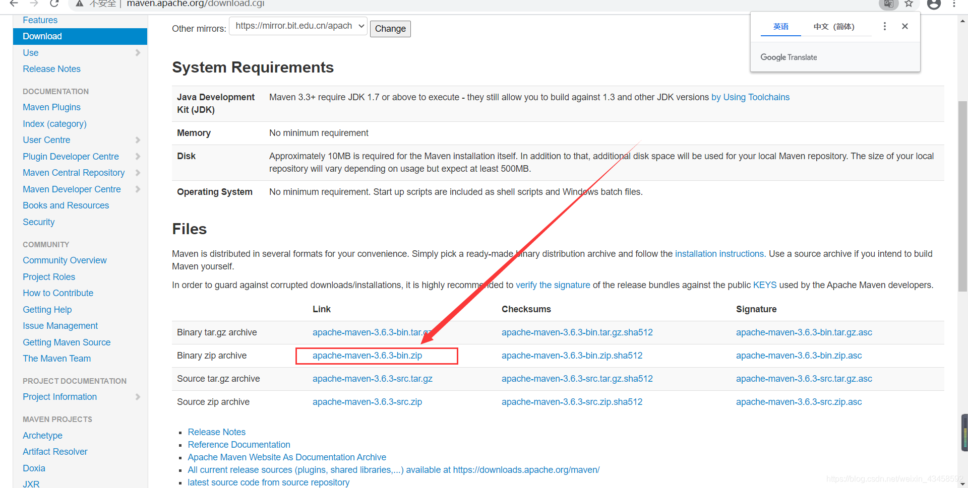Viewport: 968px width, 488px height.
Task: Click the not-secure warning icon in address bar
Action: pyautogui.click(x=80, y=4)
